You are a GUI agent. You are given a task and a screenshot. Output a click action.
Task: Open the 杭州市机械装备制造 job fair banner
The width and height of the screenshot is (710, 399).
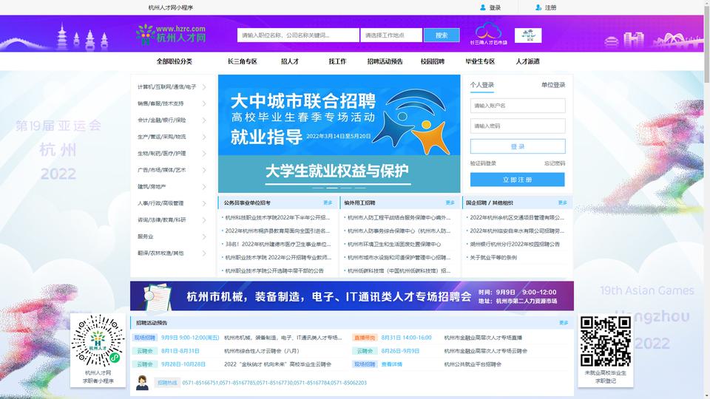[x=352, y=296]
